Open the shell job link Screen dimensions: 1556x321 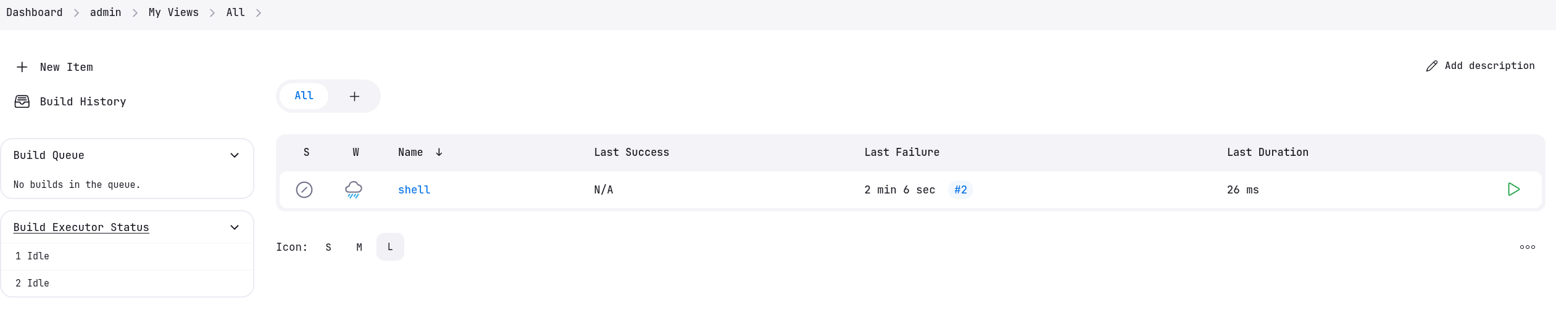(x=414, y=190)
